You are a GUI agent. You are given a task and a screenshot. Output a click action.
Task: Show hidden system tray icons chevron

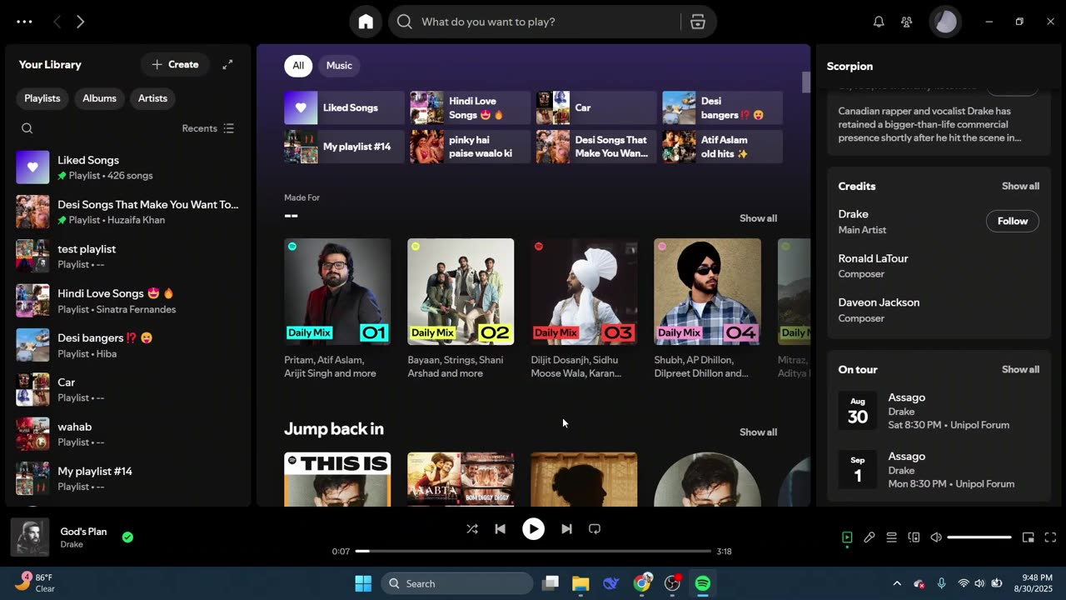(x=896, y=583)
